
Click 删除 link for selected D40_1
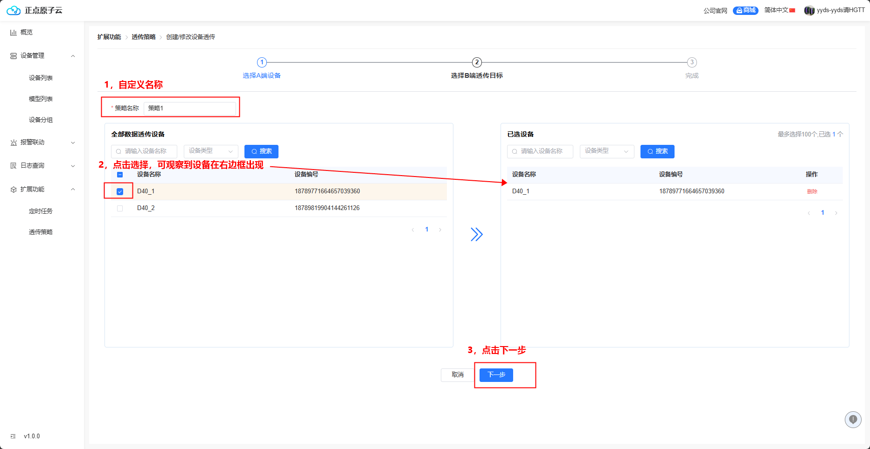coord(812,191)
